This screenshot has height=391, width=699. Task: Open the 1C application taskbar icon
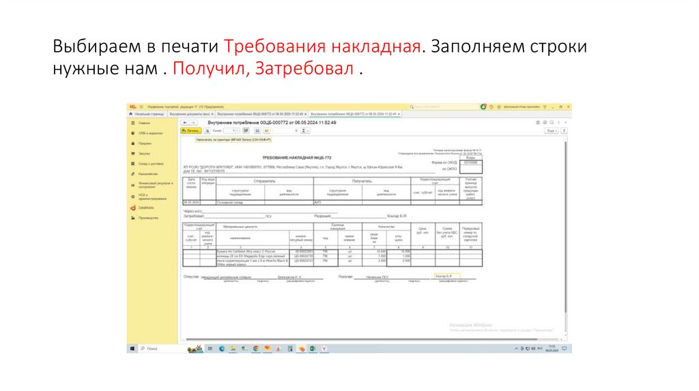click(302, 348)
